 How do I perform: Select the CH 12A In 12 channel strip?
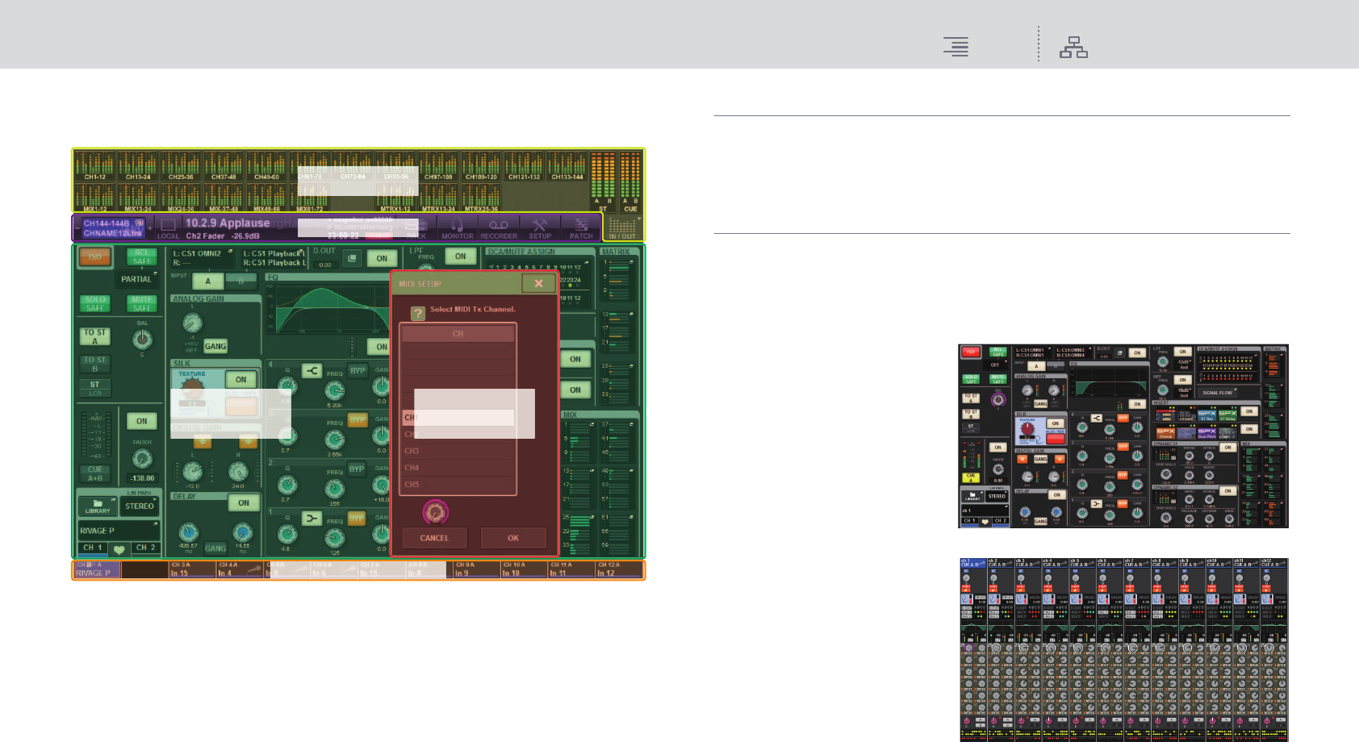pos(619,569)
